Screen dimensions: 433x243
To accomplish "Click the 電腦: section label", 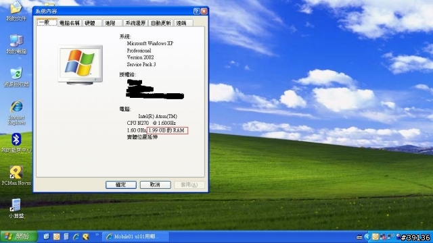I will pyautogui.click(x=125, y=109).
